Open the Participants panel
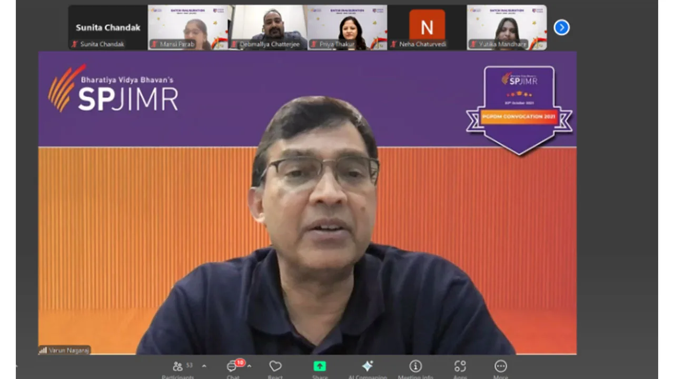674x379 pixels. click(x=177, y=365)
